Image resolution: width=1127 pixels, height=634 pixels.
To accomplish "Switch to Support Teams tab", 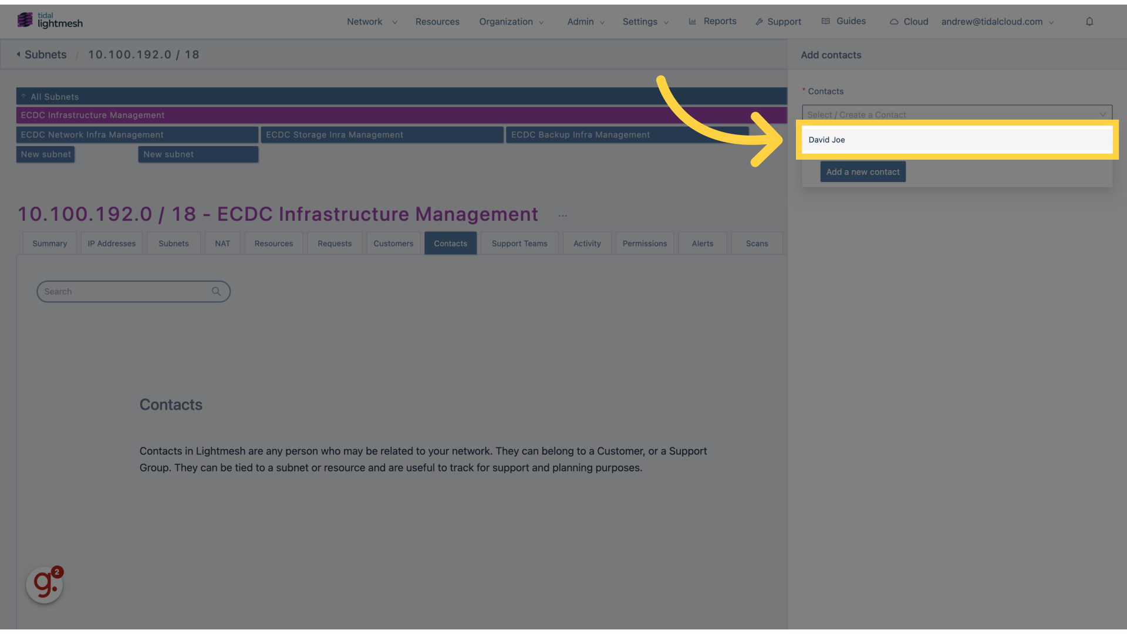I will coord(519,244).
